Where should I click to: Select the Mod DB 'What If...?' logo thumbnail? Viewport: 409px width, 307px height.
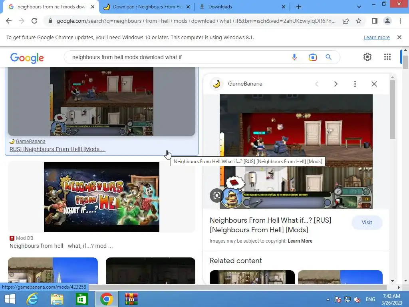click(101, 197)
